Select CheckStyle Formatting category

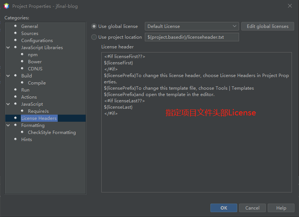(51, 133)
